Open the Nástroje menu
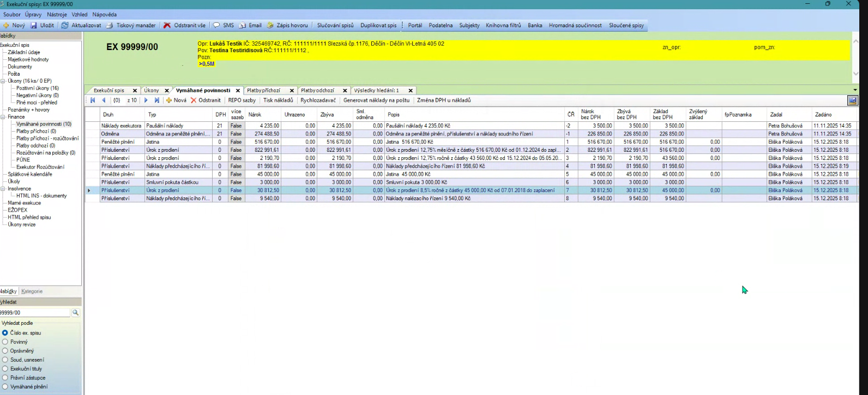868x395 pixels. click(57, 15)
